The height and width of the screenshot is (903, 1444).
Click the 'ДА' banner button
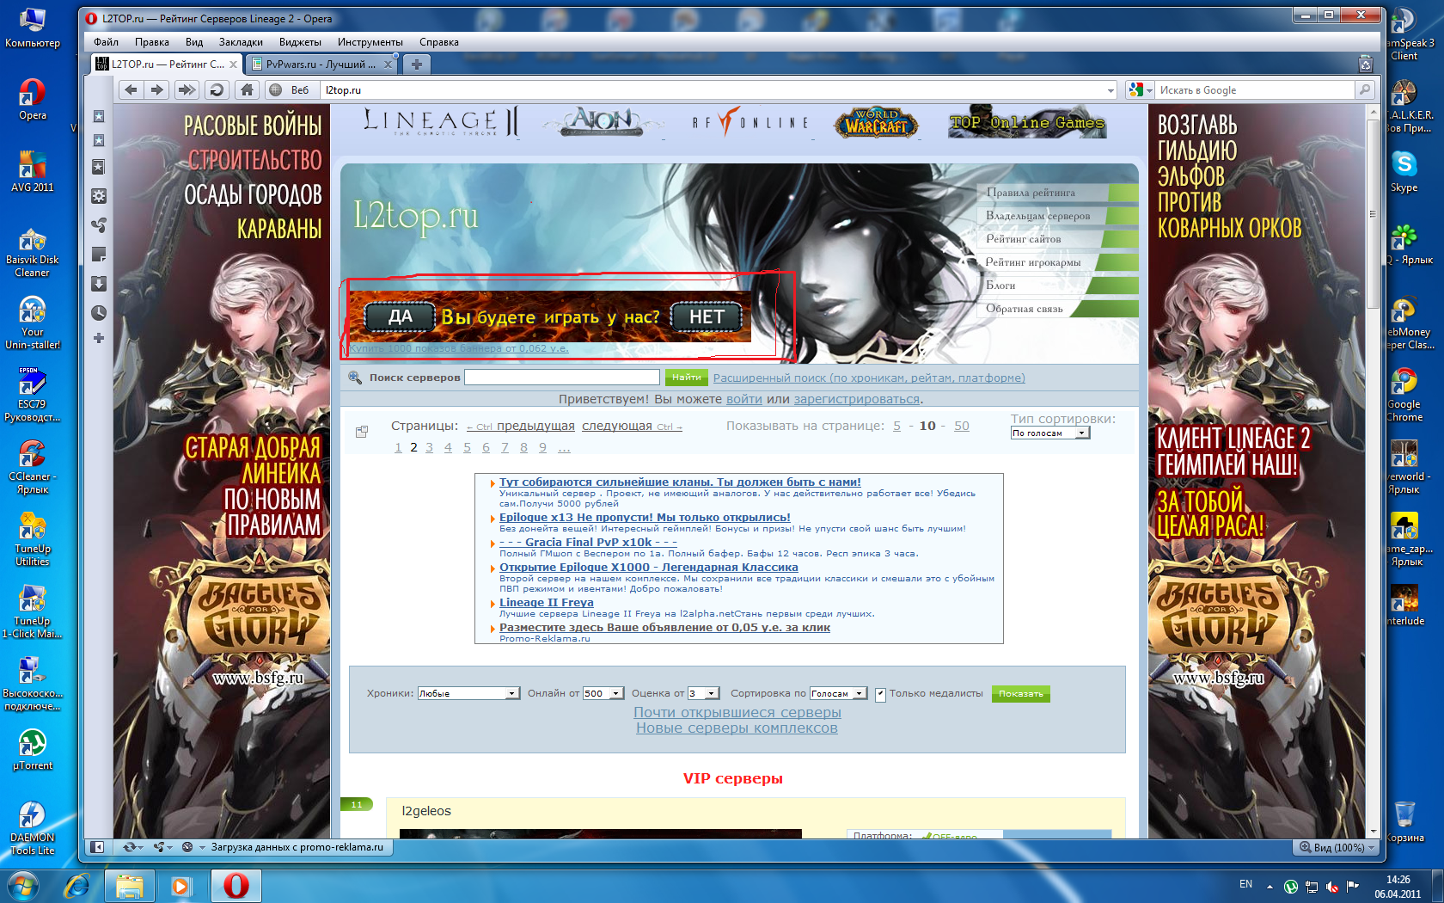tap(400, 316)
